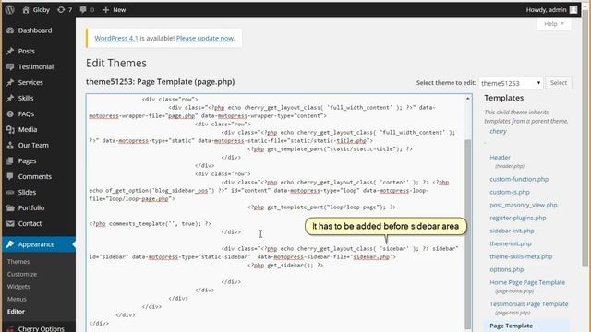Click the Select theme button

558,83
